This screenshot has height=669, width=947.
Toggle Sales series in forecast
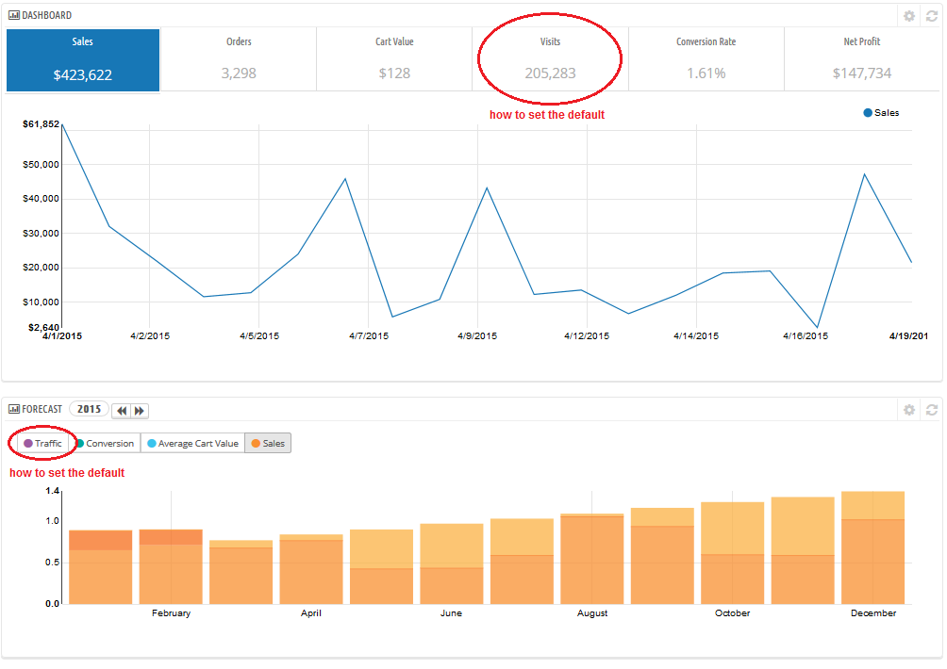click(268, 444)
